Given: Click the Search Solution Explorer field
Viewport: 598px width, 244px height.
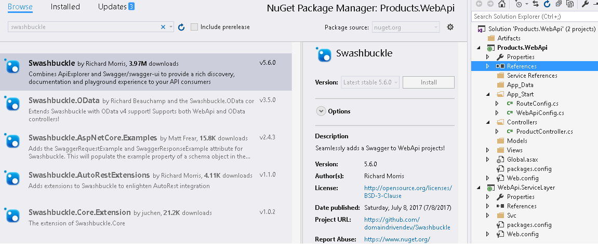Looking at the screenshot, I should pos(534,17).
